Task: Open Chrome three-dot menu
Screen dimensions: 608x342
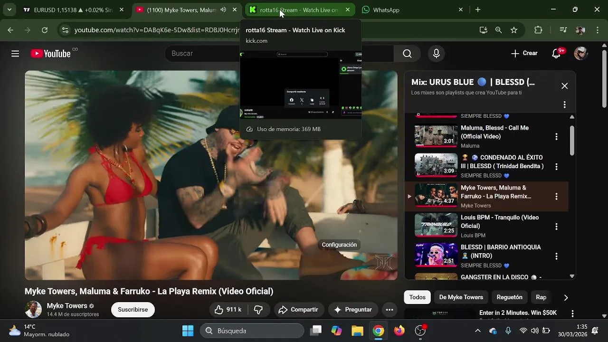Action: coord(598,30)
